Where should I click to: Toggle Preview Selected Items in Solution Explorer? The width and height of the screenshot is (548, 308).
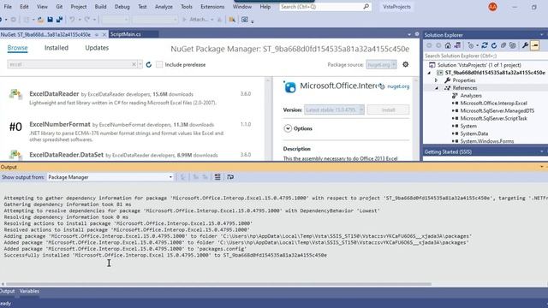point(534,45)
